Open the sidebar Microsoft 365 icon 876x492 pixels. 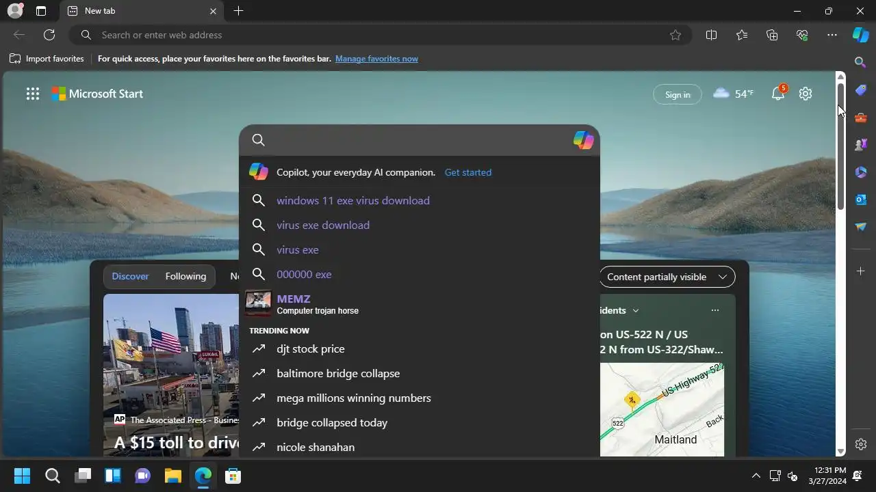(x=861, y=172)
